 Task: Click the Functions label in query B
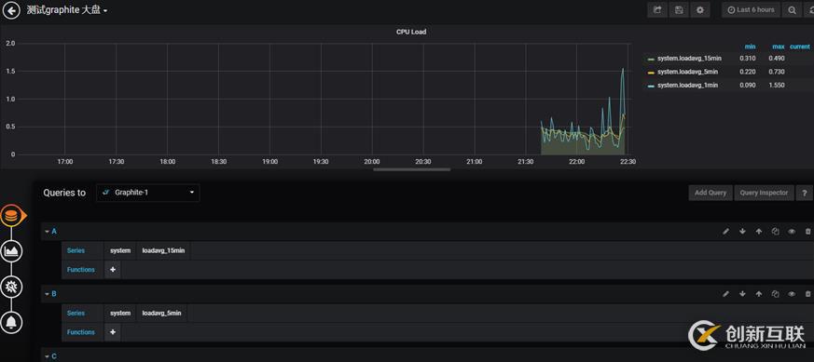81,332
